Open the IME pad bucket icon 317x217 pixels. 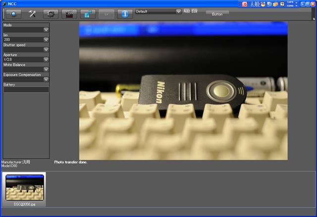point(263,4)
